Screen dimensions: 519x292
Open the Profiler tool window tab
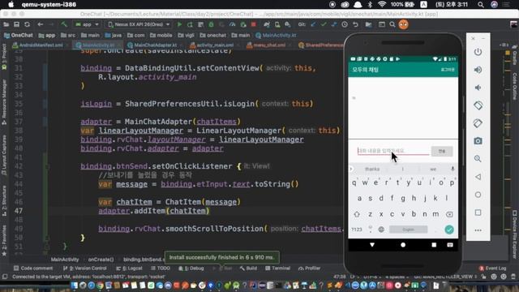(x=310, y=268)
